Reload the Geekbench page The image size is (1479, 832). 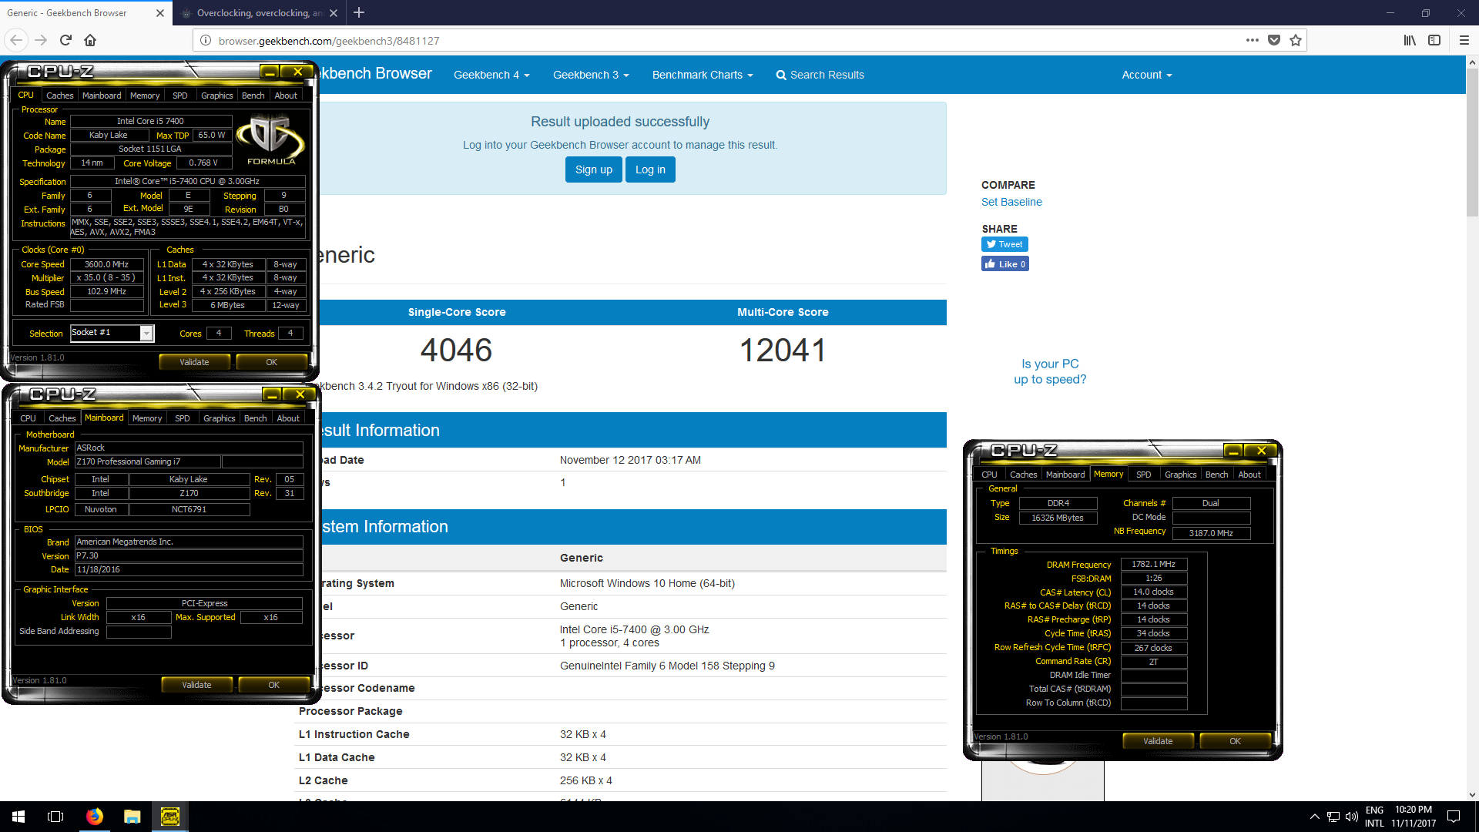(x=66, y=40)
